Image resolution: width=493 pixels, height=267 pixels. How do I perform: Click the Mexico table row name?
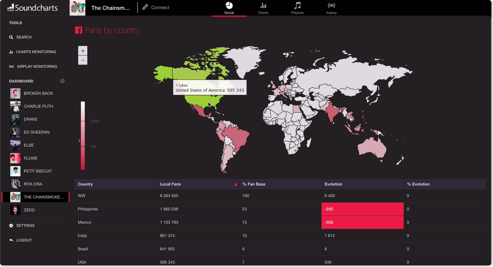point(85,222)
